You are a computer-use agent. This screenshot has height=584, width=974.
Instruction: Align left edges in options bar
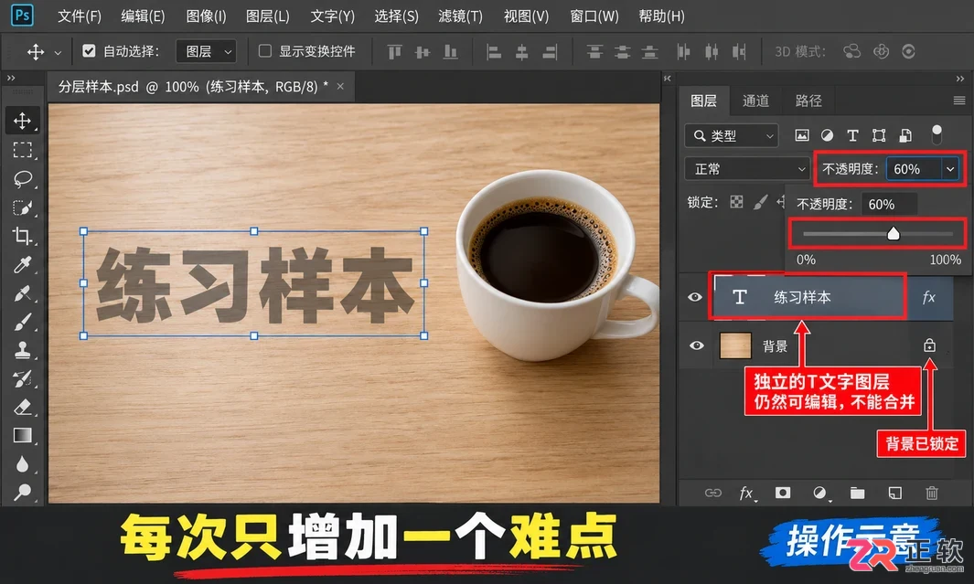click(494, 51)
